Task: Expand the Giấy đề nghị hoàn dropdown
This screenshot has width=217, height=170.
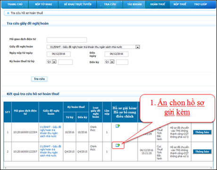Action: (138, 47)
